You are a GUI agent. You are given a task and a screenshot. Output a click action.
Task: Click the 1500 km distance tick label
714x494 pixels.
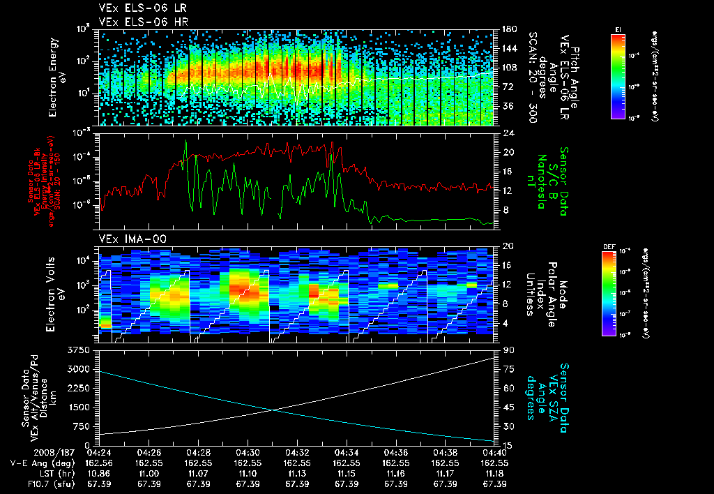(x=78, y=407)
